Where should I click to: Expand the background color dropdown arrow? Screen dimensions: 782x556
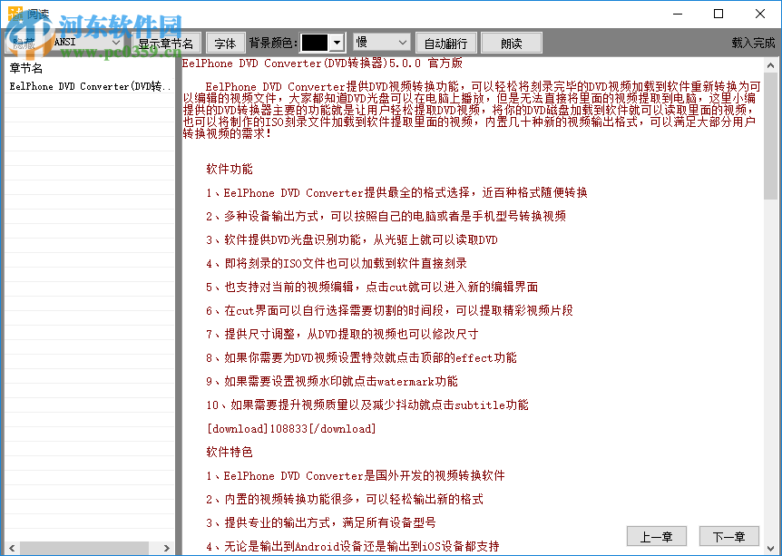337,43
